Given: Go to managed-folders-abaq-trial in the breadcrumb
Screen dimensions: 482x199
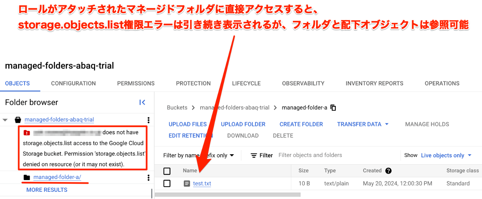Looking at the screenshot, I should pos(234,108).
